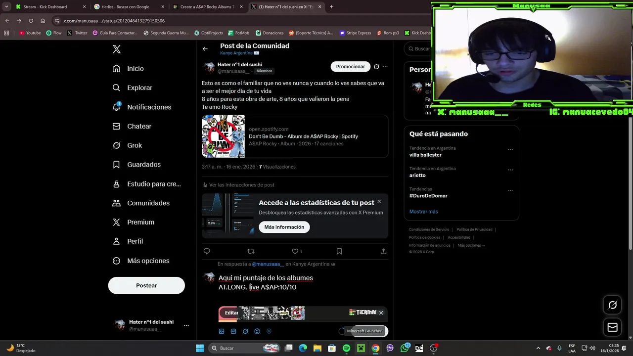Like the post with the heart icon
The height and width of the screenshot is (356, 633).
click(x=295, y=251)
